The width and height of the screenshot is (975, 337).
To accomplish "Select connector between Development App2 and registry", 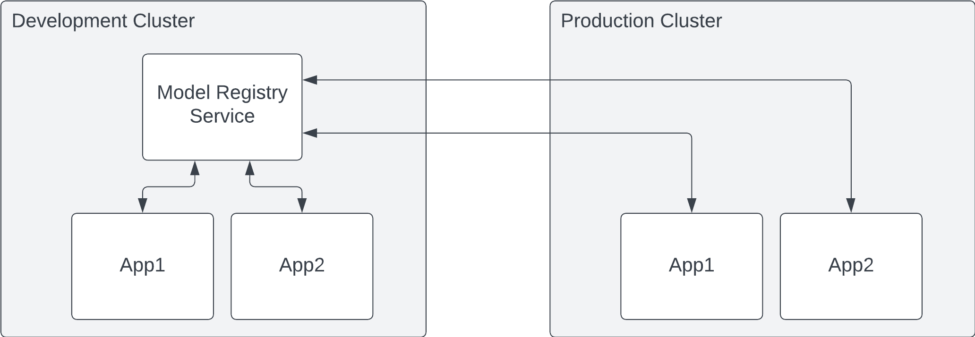I will (x=276, y=187).
